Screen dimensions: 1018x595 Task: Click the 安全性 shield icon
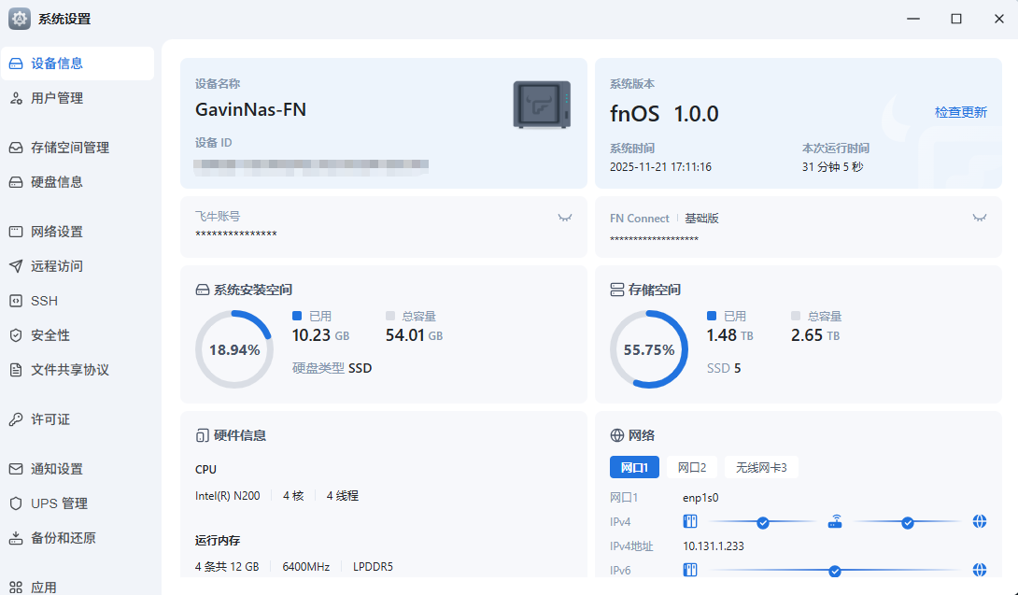[16, 335]
